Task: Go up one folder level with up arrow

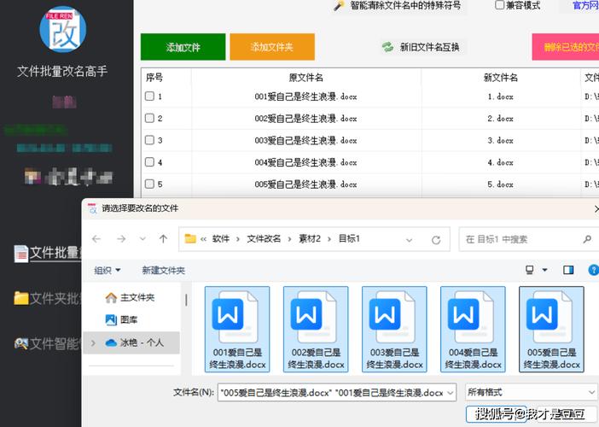Action: click(x=163, y=239)
